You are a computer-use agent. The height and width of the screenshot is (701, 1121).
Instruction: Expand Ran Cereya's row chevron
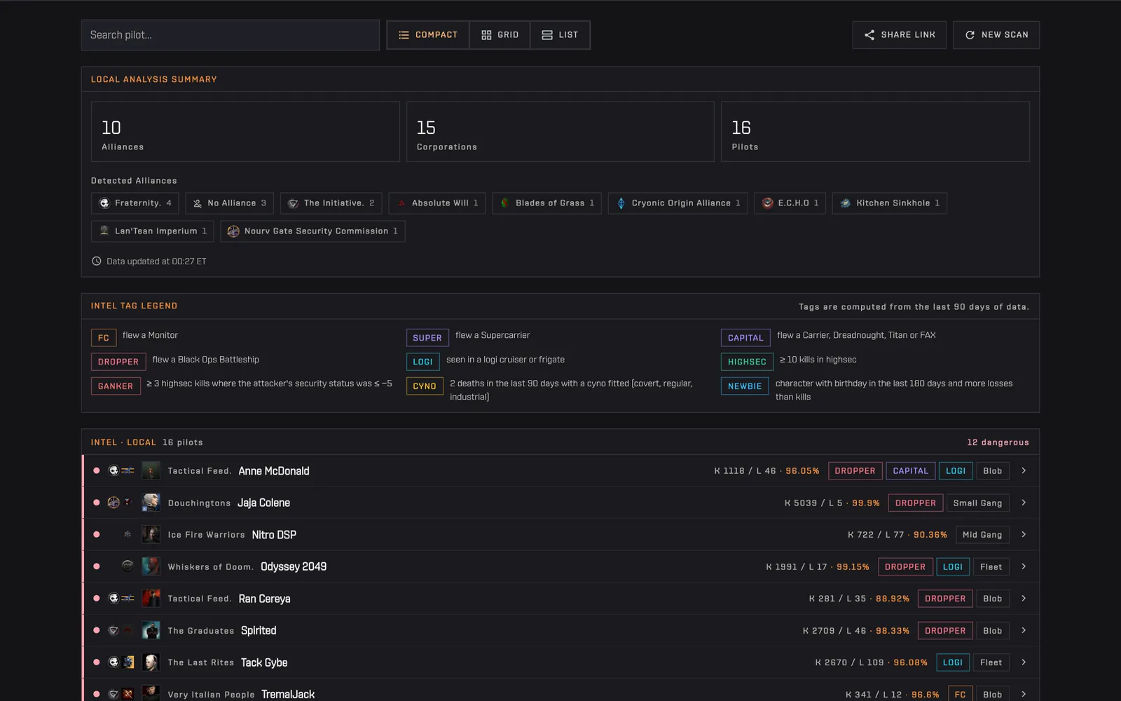point(1024,599)
